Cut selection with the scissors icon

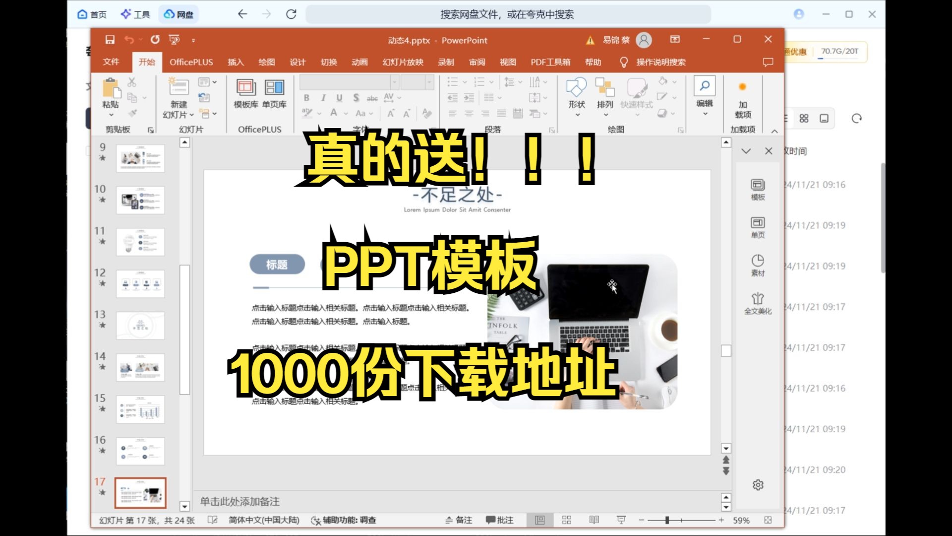coord(131,82)
